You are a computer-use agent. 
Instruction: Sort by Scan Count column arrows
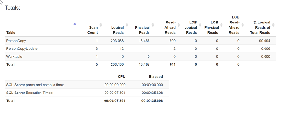(101, 25)
